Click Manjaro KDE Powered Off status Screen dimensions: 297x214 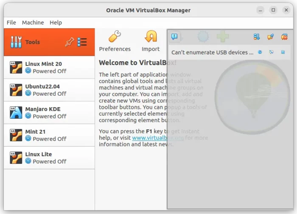coord(46,116)
